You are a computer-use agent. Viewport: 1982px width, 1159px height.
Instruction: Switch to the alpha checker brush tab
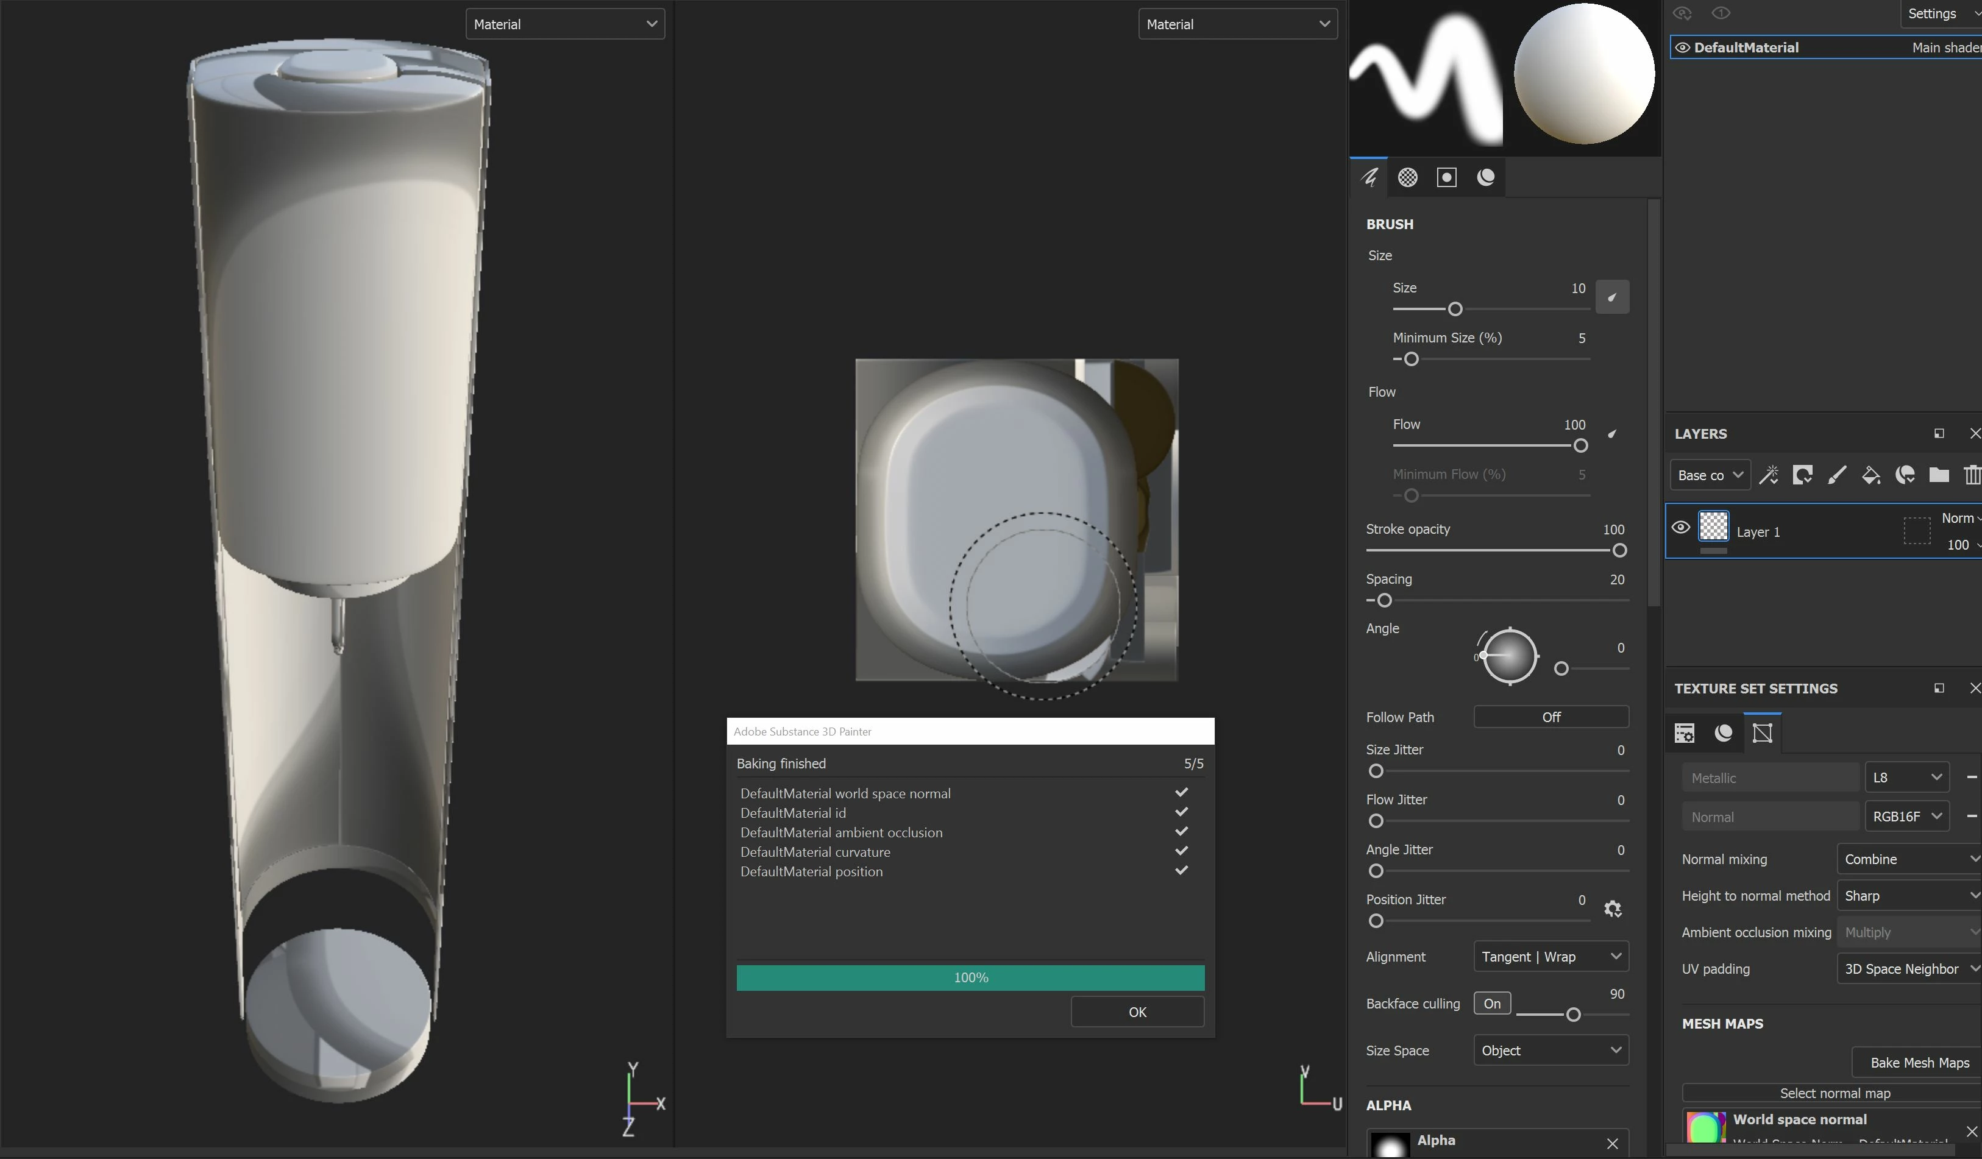click(1407, 178)
